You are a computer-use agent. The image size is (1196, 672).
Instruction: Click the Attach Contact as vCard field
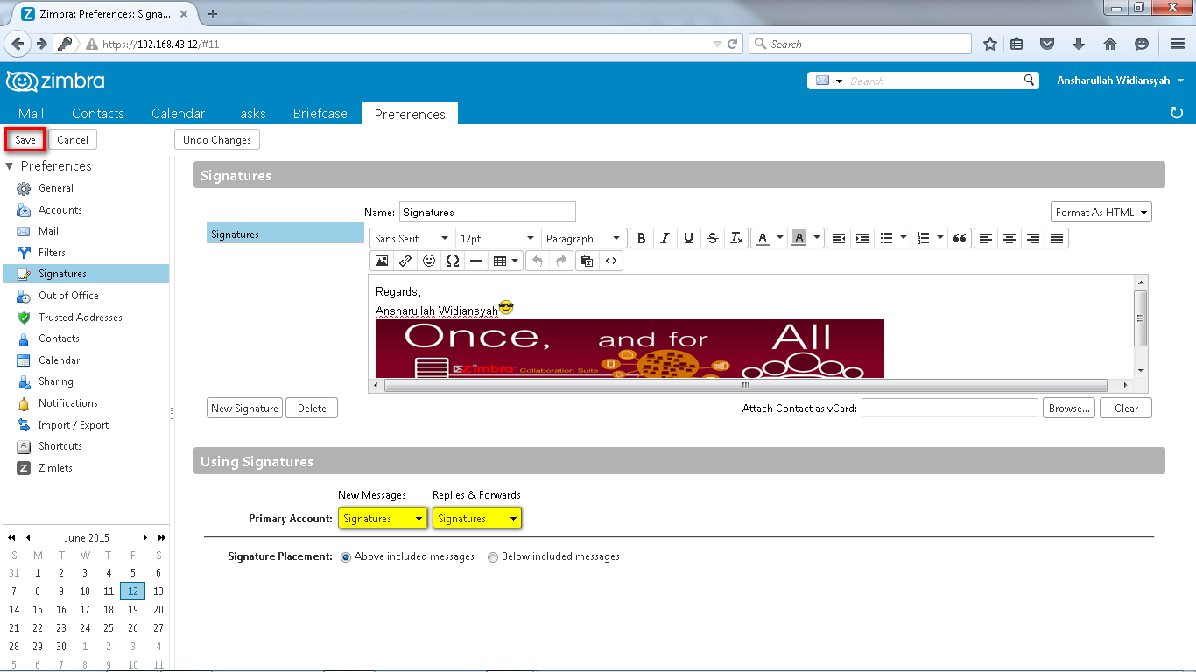[950, 409]
